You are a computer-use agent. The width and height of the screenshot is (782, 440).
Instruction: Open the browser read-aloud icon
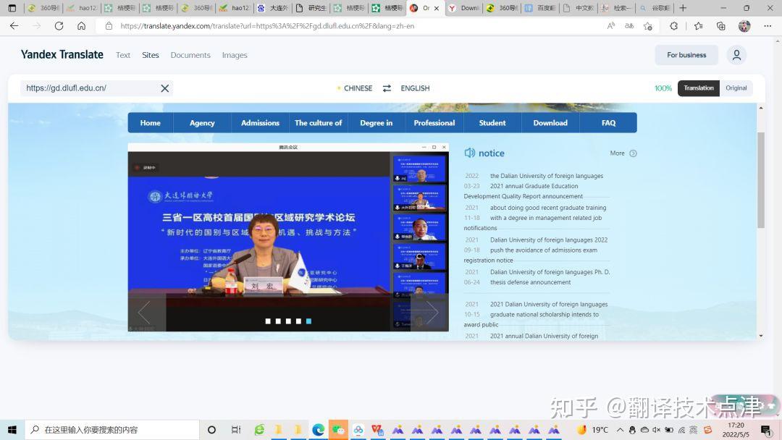click(x=610, y=25)
